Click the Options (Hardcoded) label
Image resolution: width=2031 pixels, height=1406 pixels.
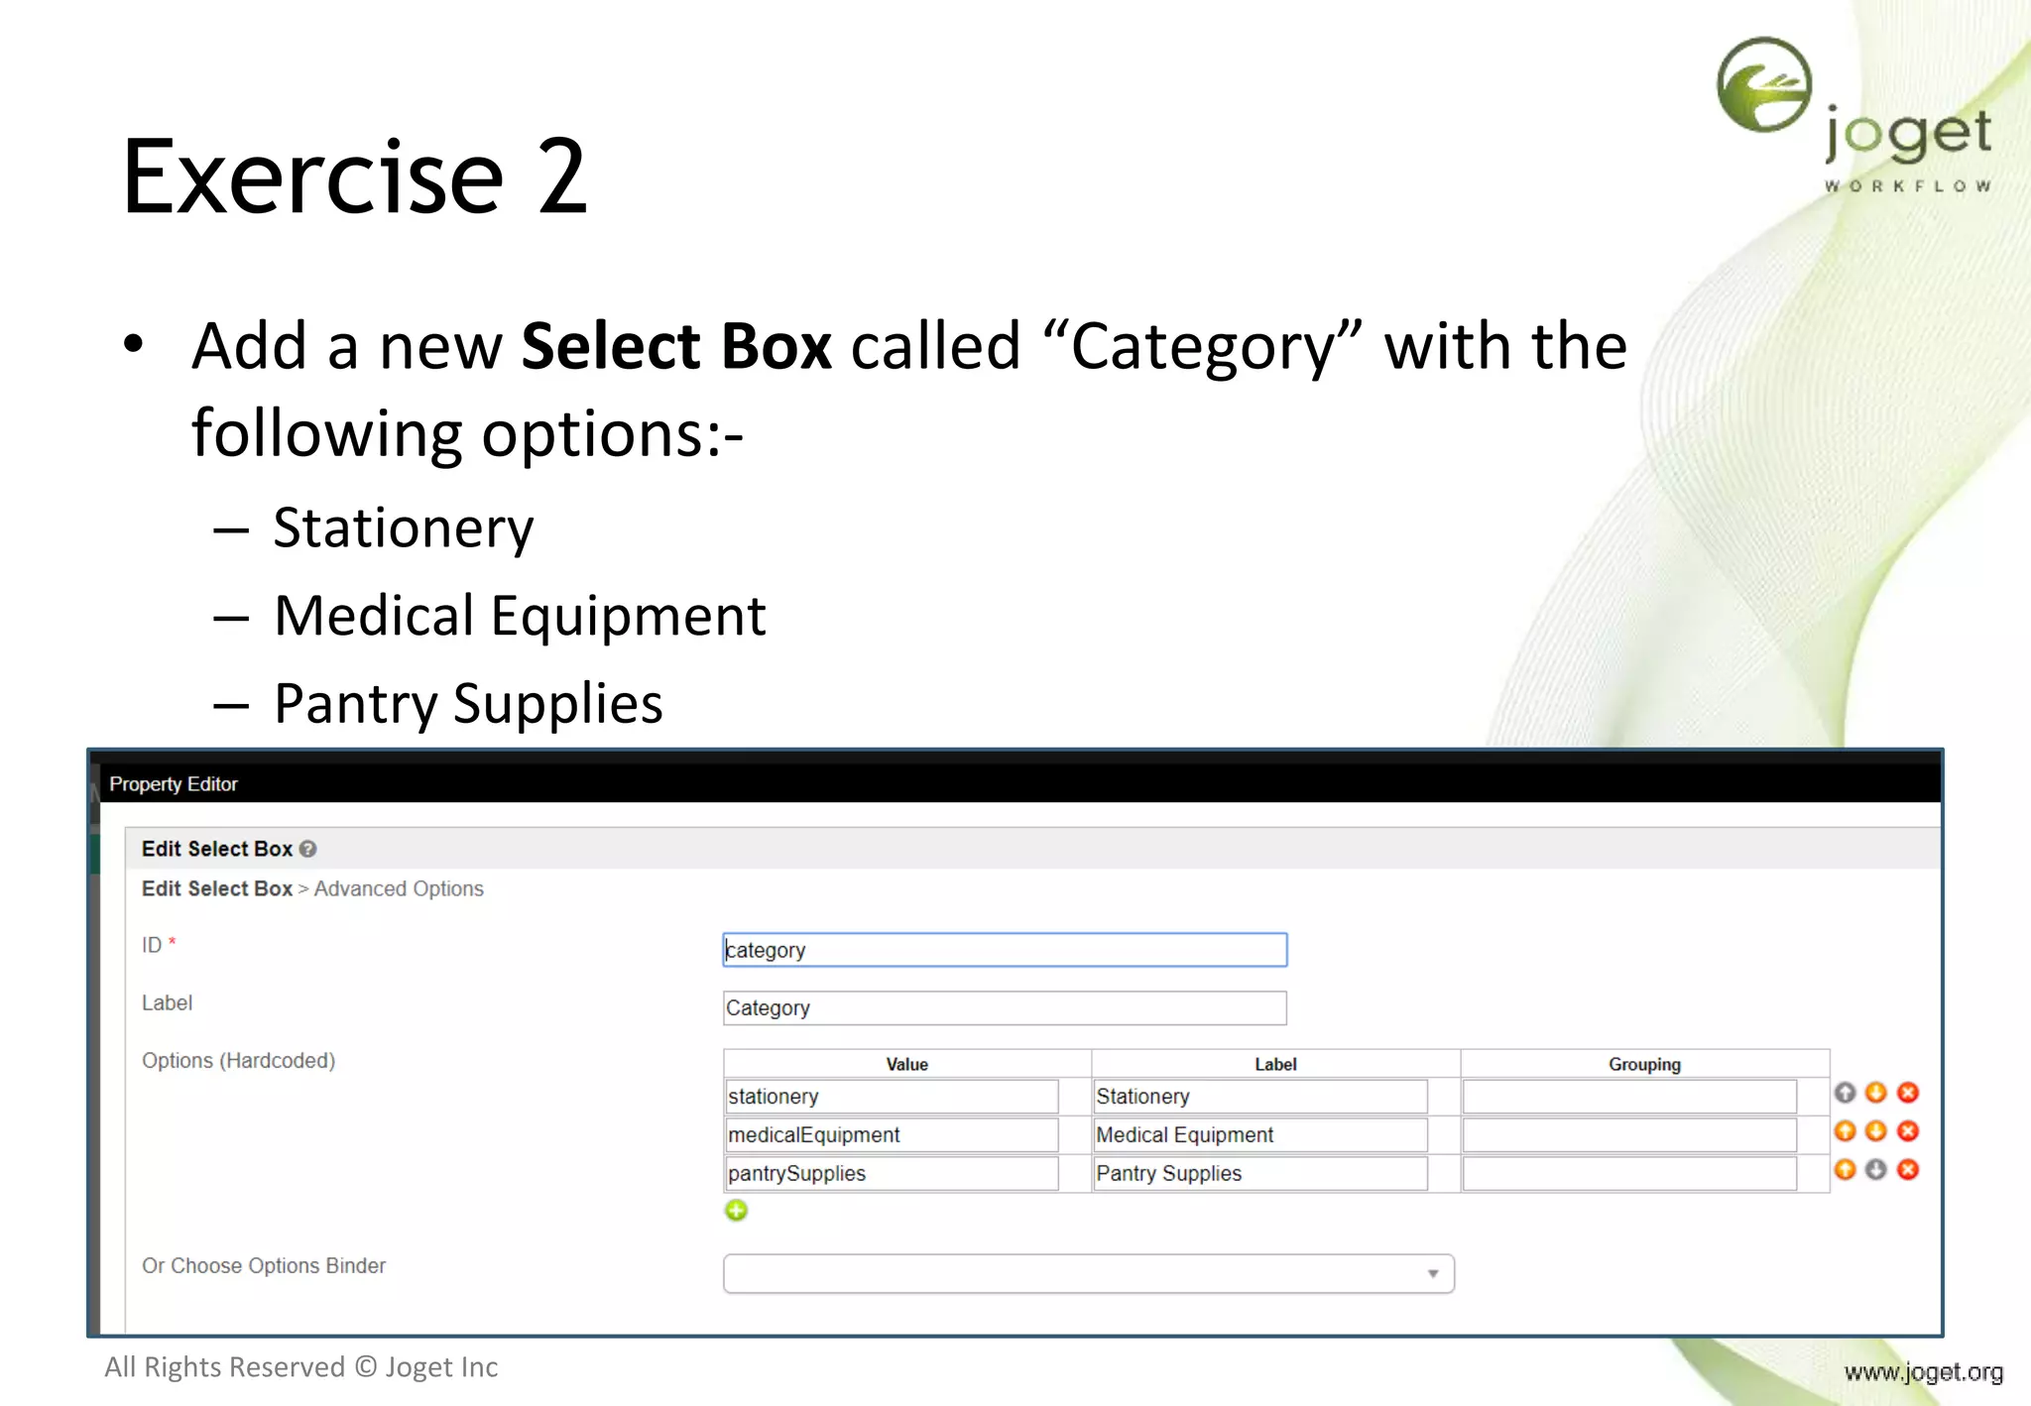(x=238, y=1061)
